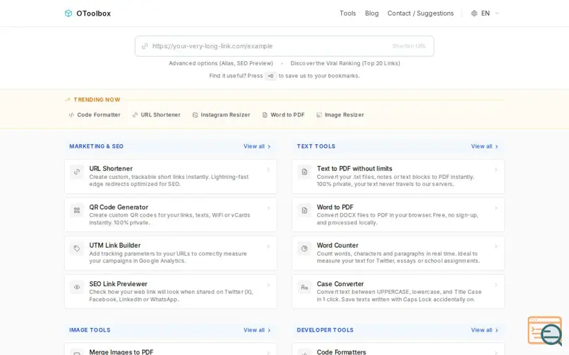Viewport: 569px width, 355px height.
Task: Go to Contact / Suggestions
Action: [420, 13]
